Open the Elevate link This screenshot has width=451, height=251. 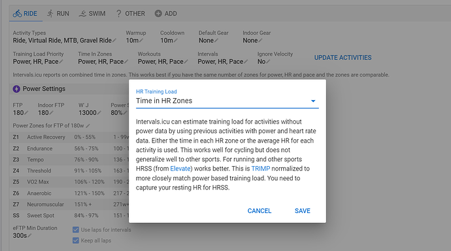180,169
